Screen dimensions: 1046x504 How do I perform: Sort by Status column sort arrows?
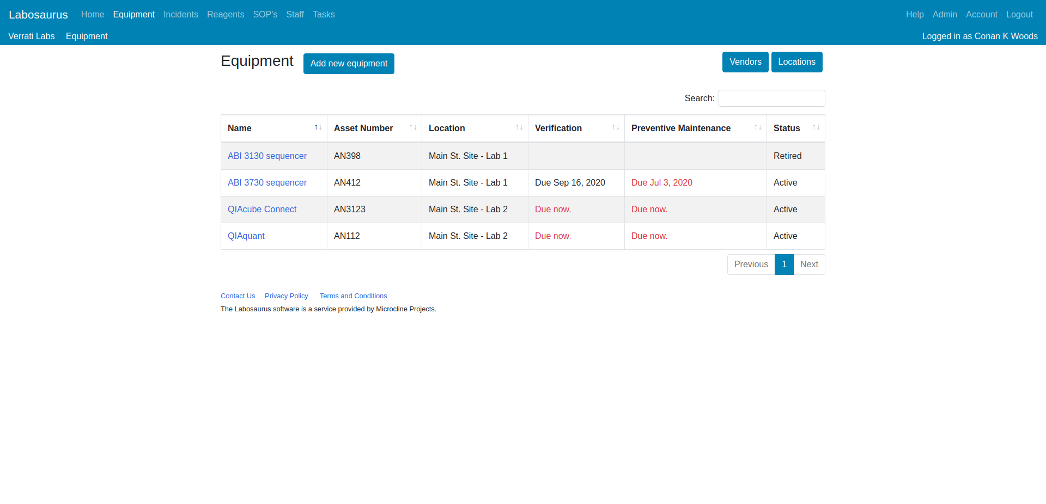click(816, 127)
